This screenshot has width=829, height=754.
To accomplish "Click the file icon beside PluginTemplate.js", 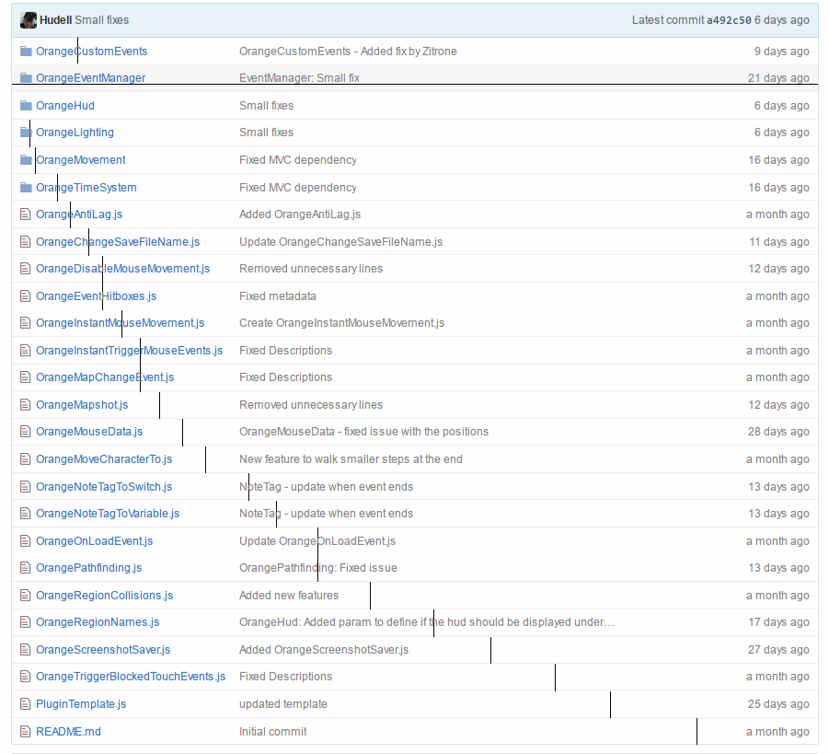I will [25, 703].
